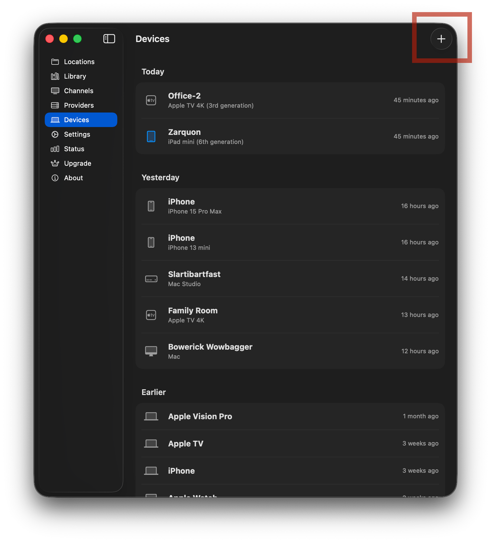The image size is (491, 542).
Task: Click the Office-2 Apple TV icon
Action: click(151, 100)
